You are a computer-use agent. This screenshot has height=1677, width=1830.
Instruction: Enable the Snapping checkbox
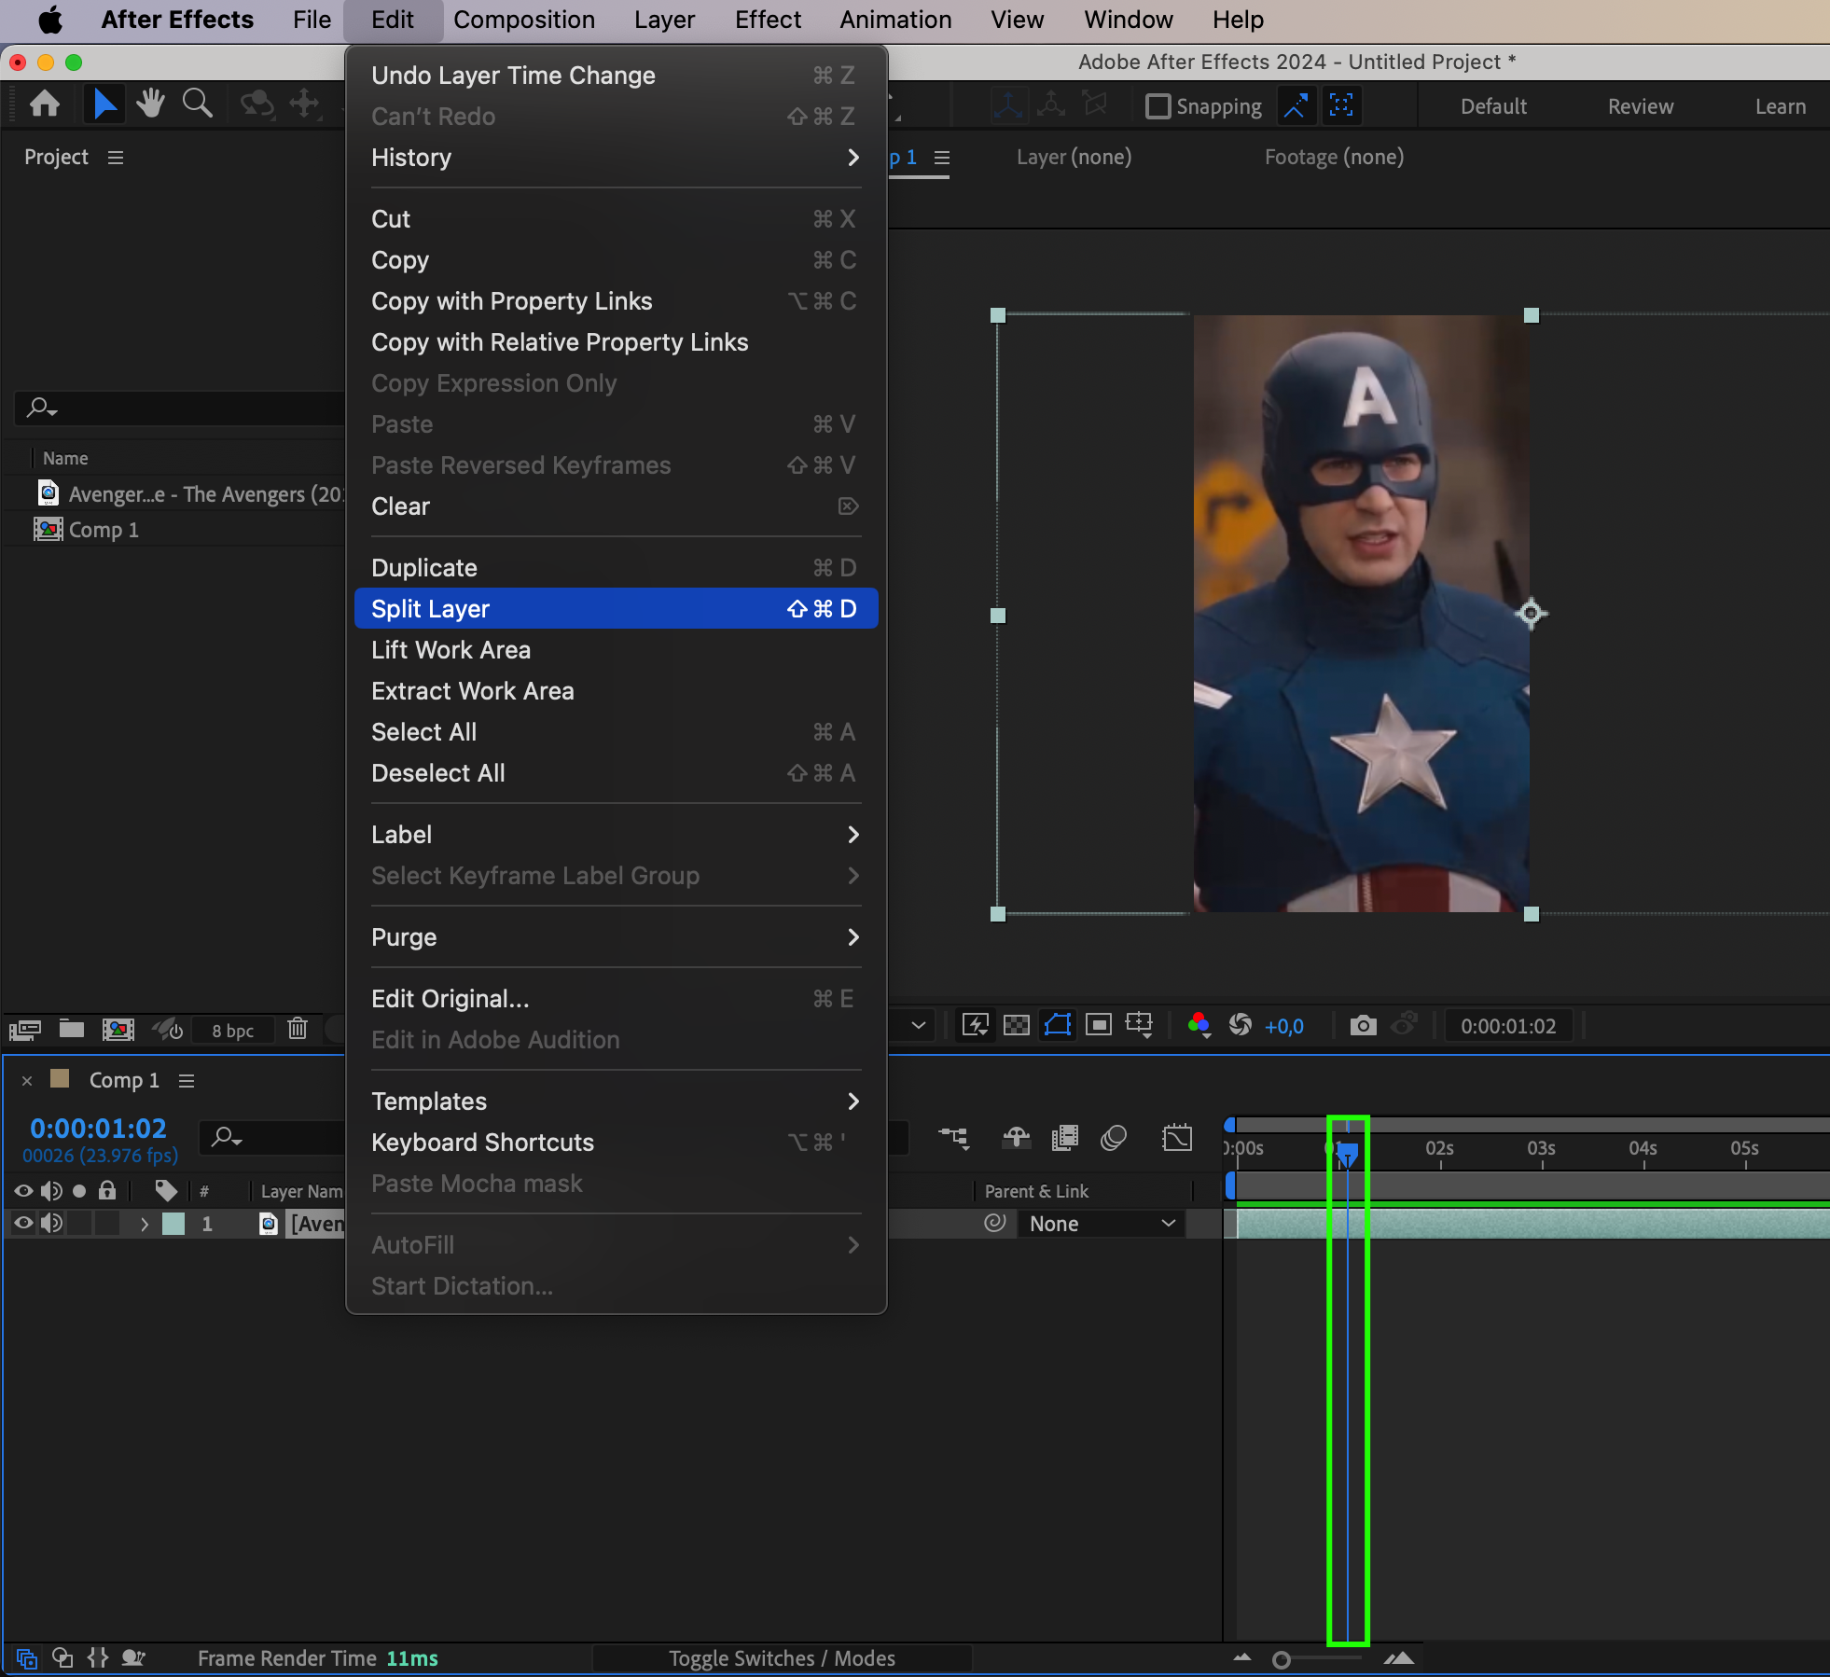(1158, 106)
